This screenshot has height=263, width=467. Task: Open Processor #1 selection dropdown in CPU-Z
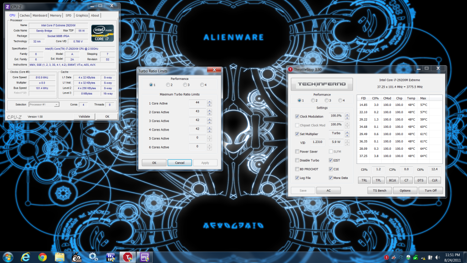pos(44,105)
